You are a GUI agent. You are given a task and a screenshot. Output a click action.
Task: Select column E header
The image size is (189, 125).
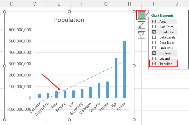click(x=59, y=4)
